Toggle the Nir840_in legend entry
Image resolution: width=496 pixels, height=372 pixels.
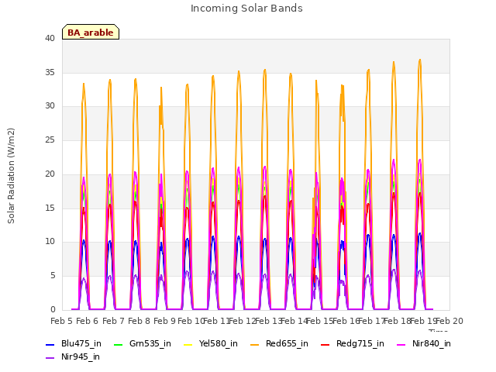(424, 343)
